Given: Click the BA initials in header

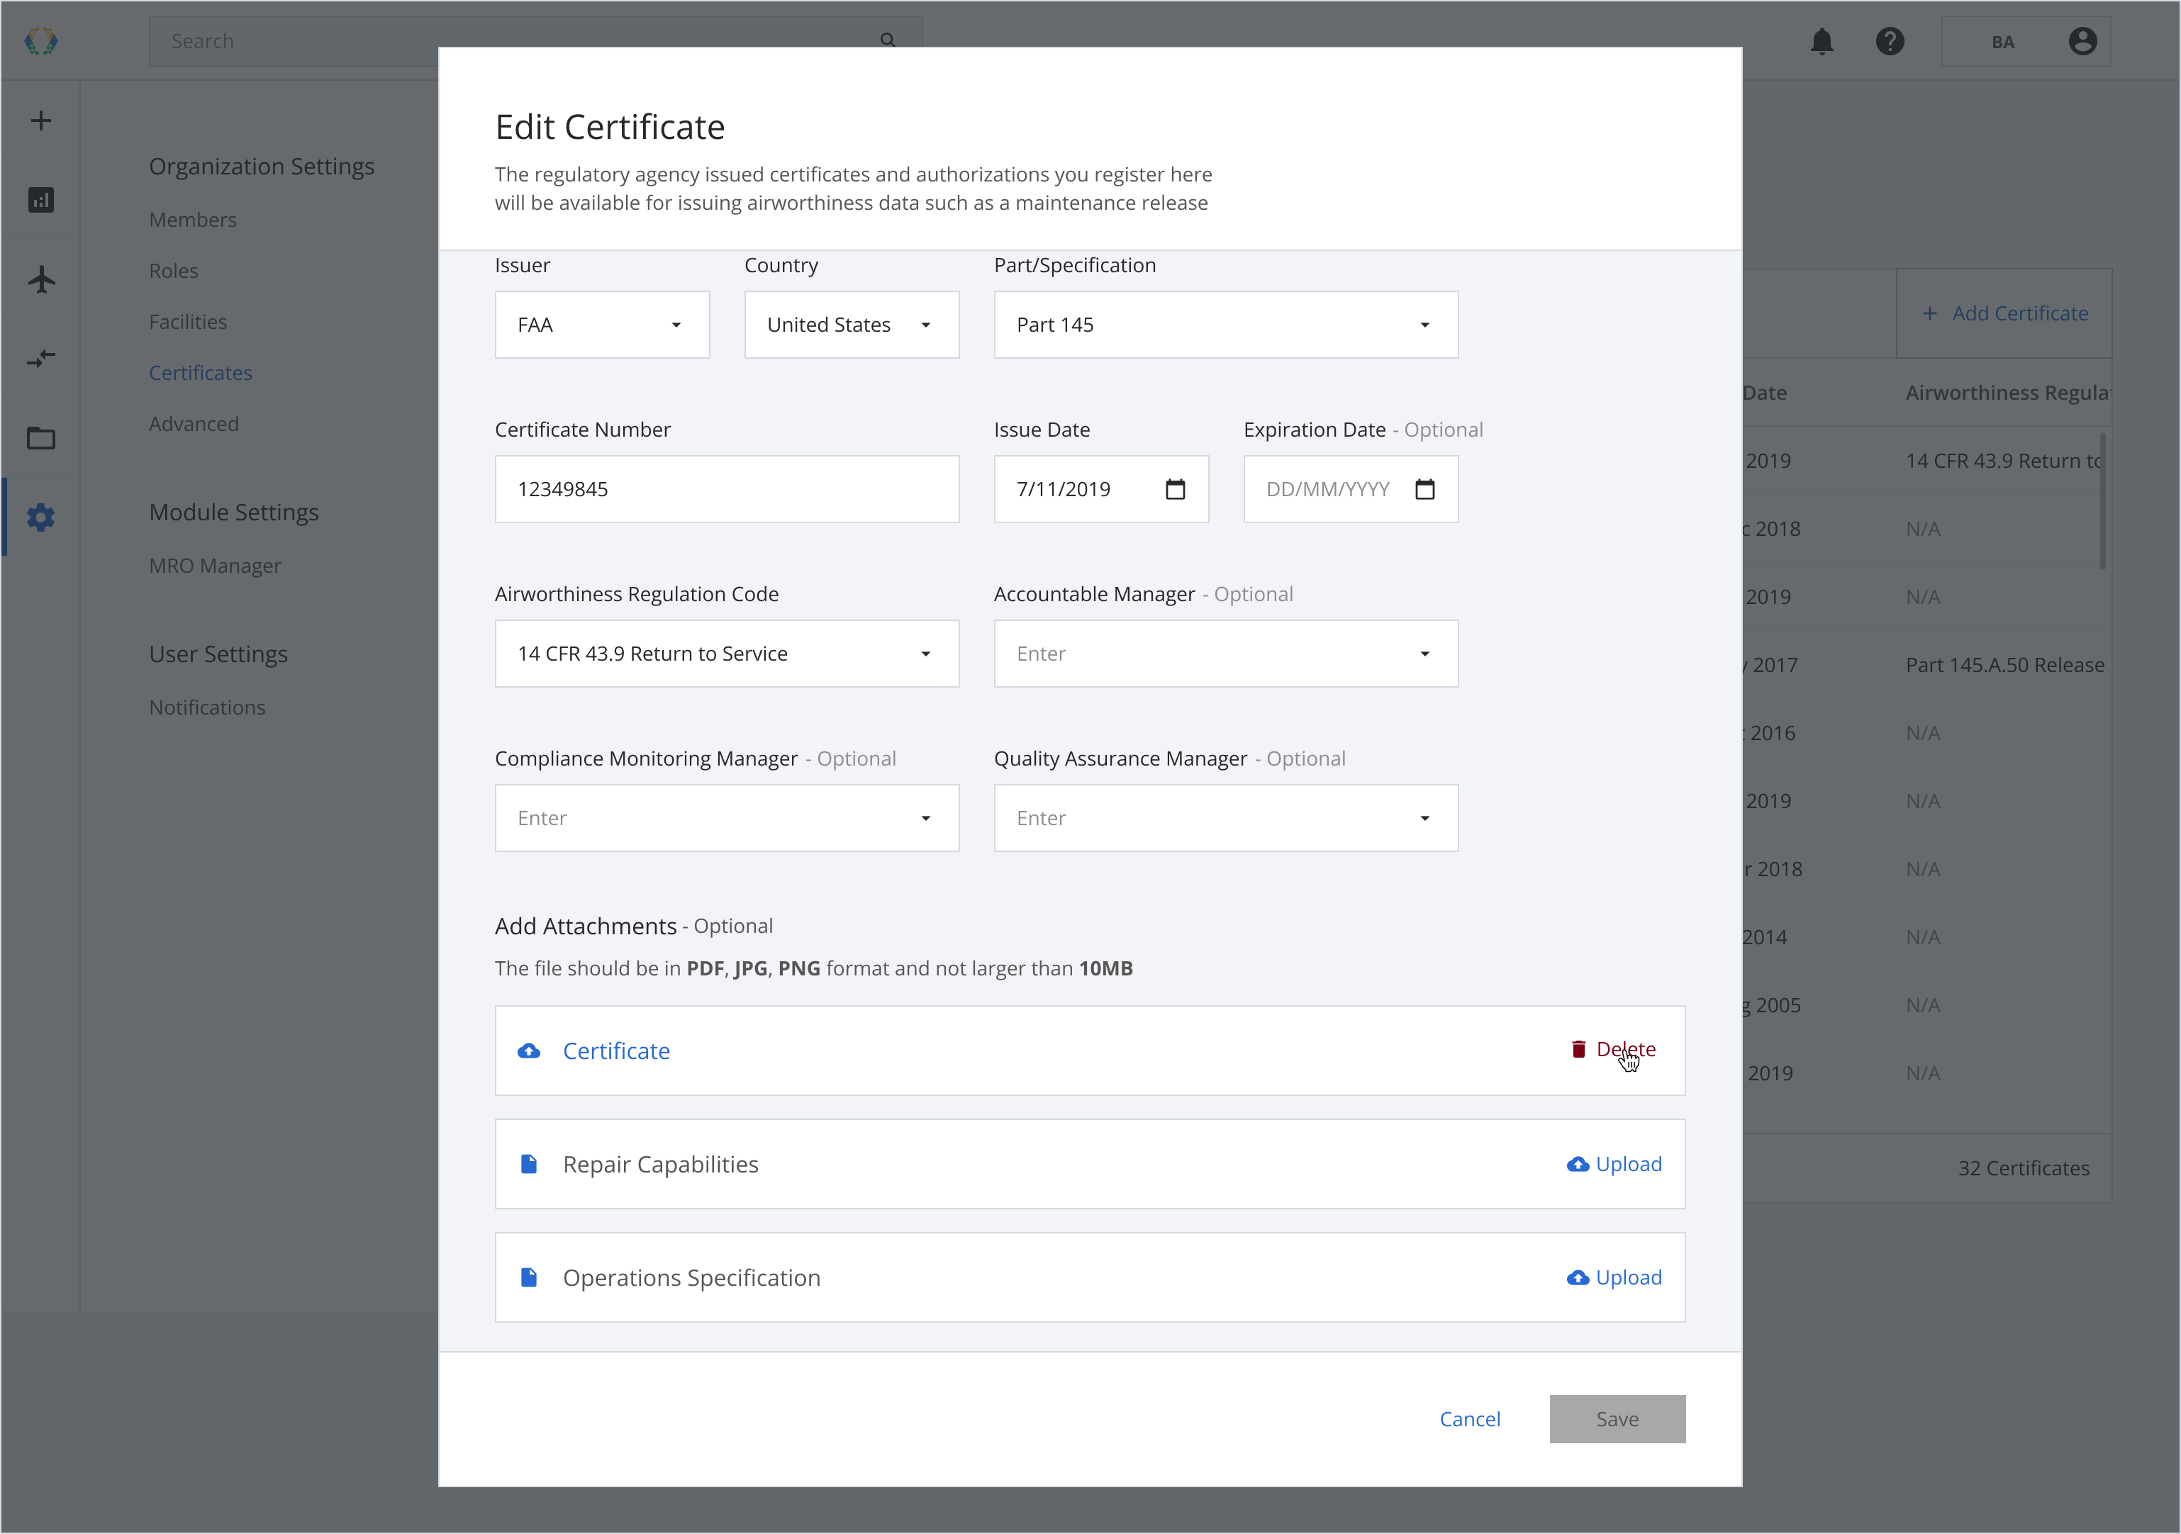Looking at the screenshot, I should pos(2002,42).
